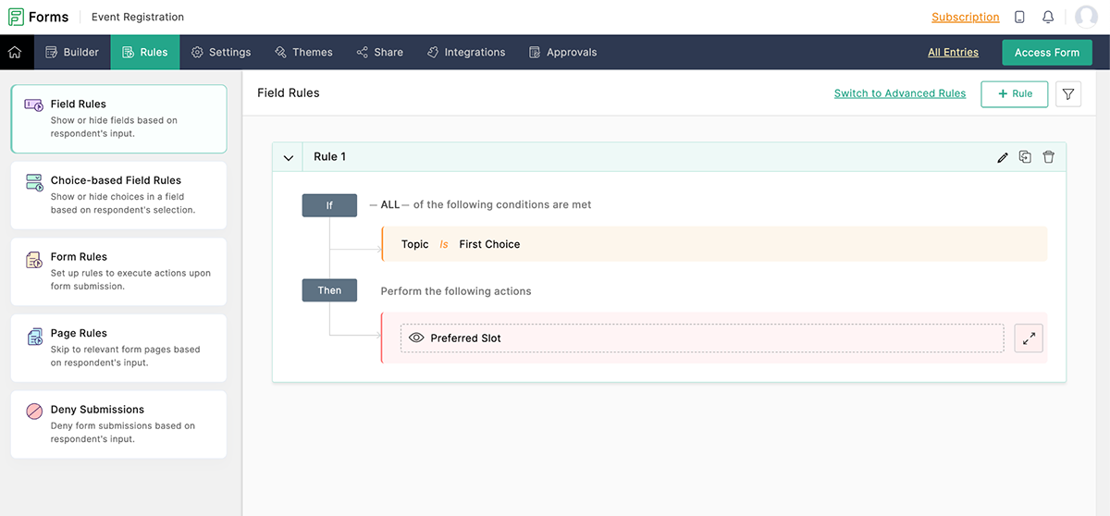
Task: Click the add Rule button
Action: [x=1014, y=94]
